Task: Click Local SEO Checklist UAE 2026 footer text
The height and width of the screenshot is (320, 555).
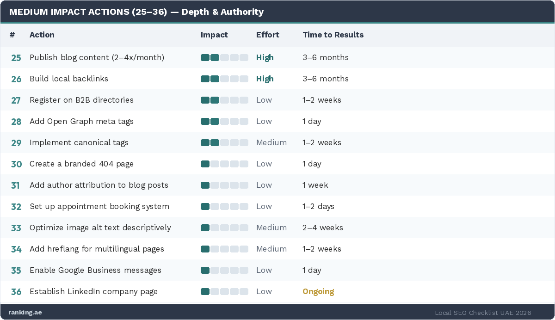Action: 483,313
